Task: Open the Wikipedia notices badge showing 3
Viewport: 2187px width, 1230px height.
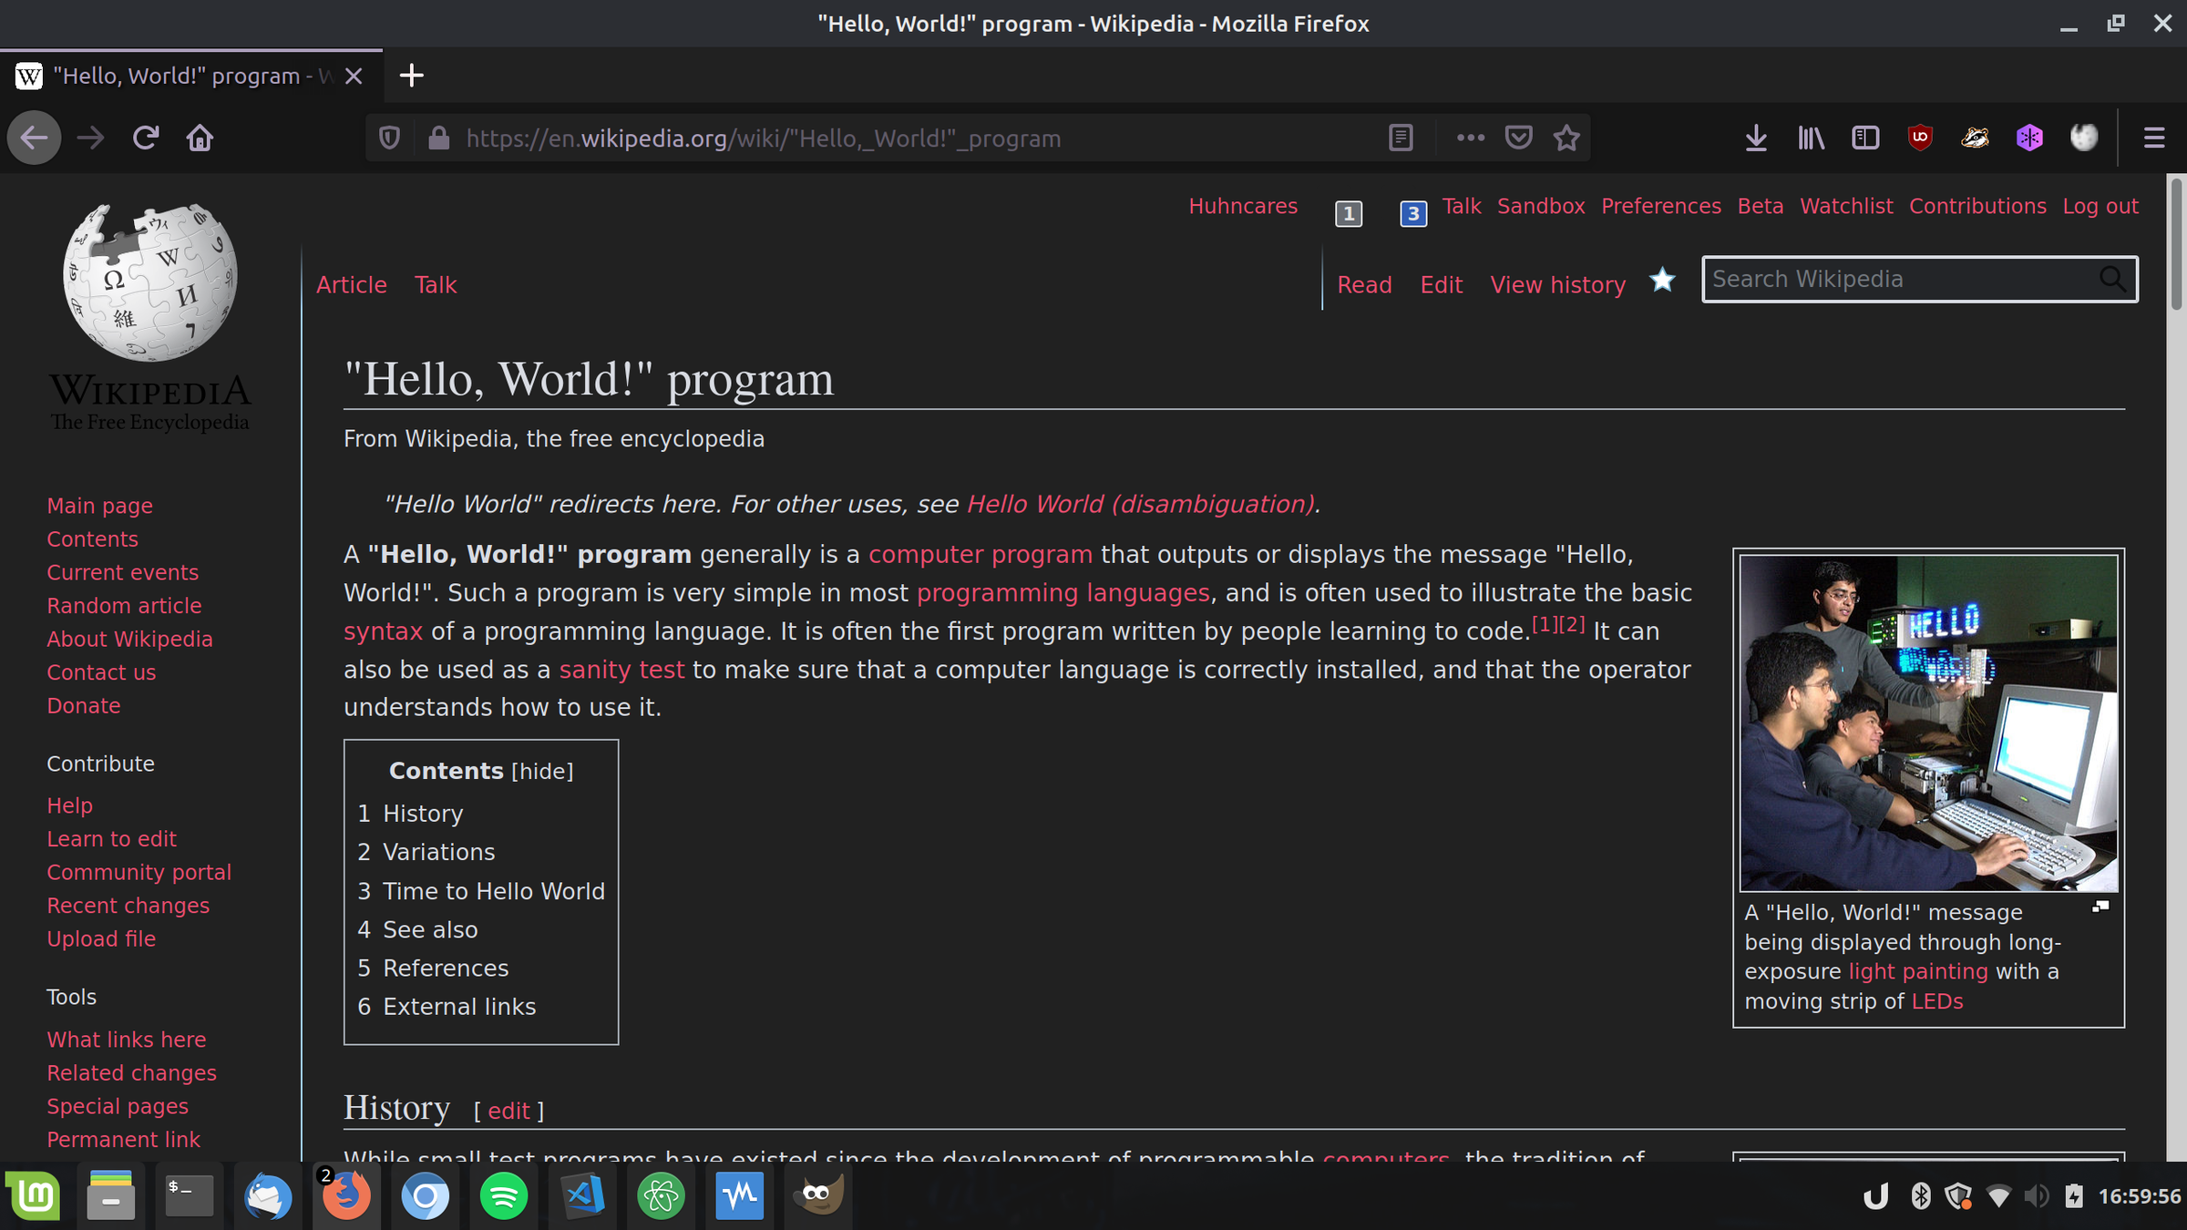Action: 1412,213
